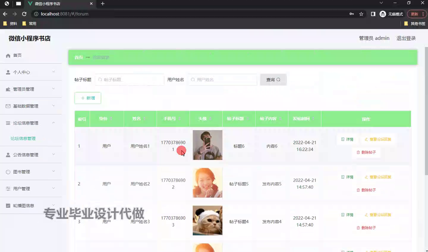
Task: Click 管理员 admin in the header
Action: coord(374,38)
